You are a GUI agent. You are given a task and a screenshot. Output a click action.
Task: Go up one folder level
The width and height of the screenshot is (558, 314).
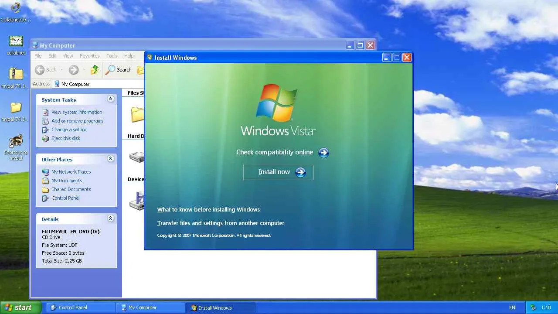click(x=95, y=70)
